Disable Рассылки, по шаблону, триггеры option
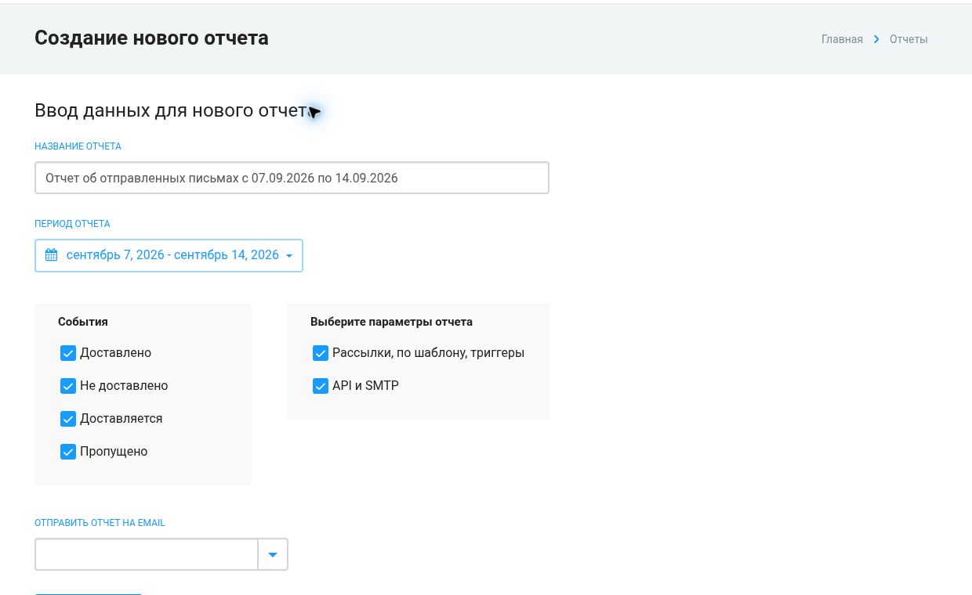Viewport: 972px width, 595px height. click(321, 353)
